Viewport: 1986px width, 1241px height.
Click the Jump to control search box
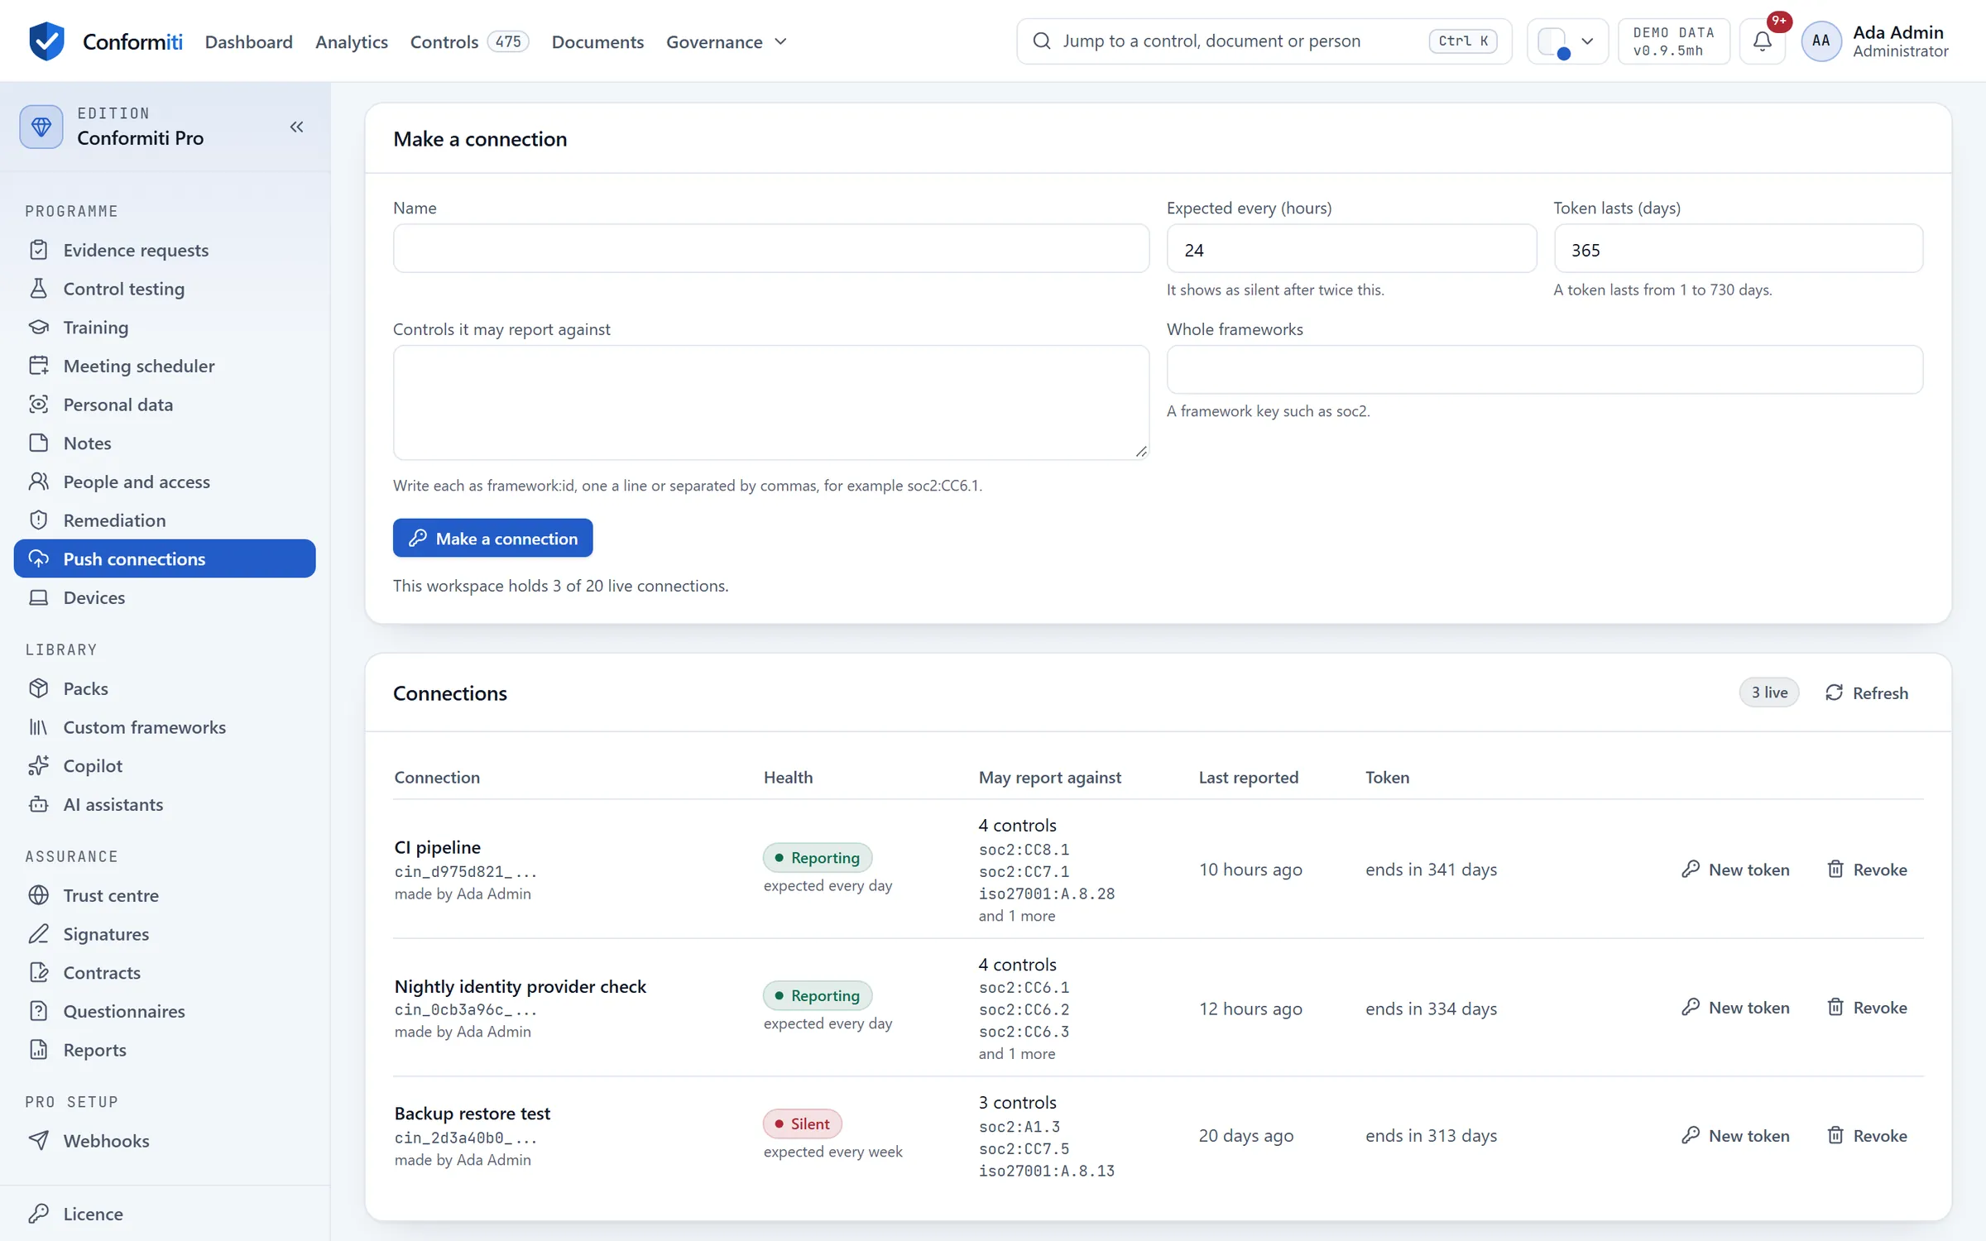click(1264, 41)
